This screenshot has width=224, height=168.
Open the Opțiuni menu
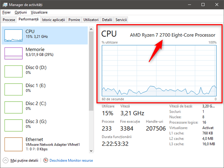click(21, 12)
